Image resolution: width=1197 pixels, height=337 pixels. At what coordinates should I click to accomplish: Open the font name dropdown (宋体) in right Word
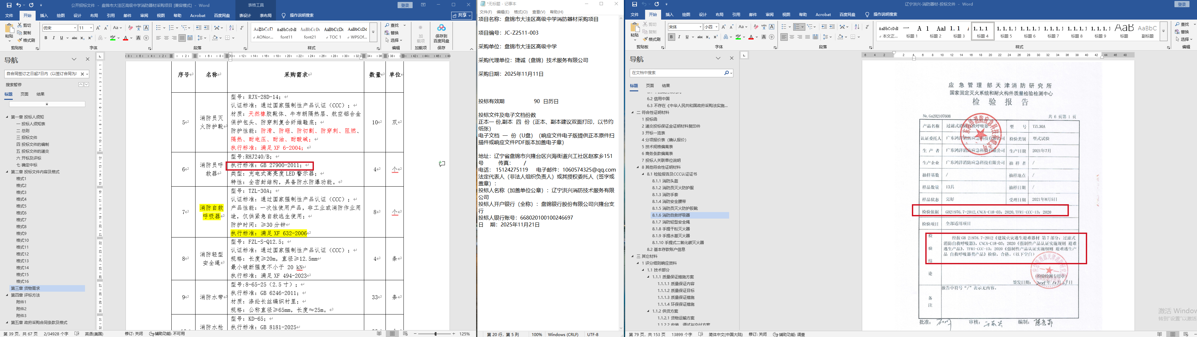[x=700, y=27]
